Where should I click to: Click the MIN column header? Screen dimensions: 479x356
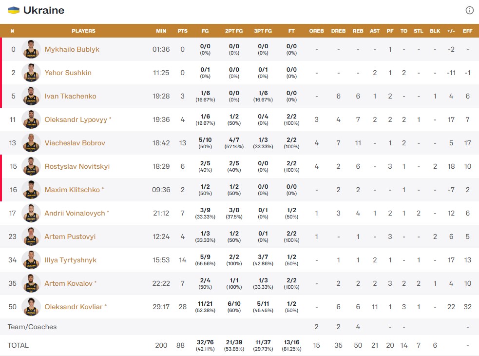tap(161, 31)
